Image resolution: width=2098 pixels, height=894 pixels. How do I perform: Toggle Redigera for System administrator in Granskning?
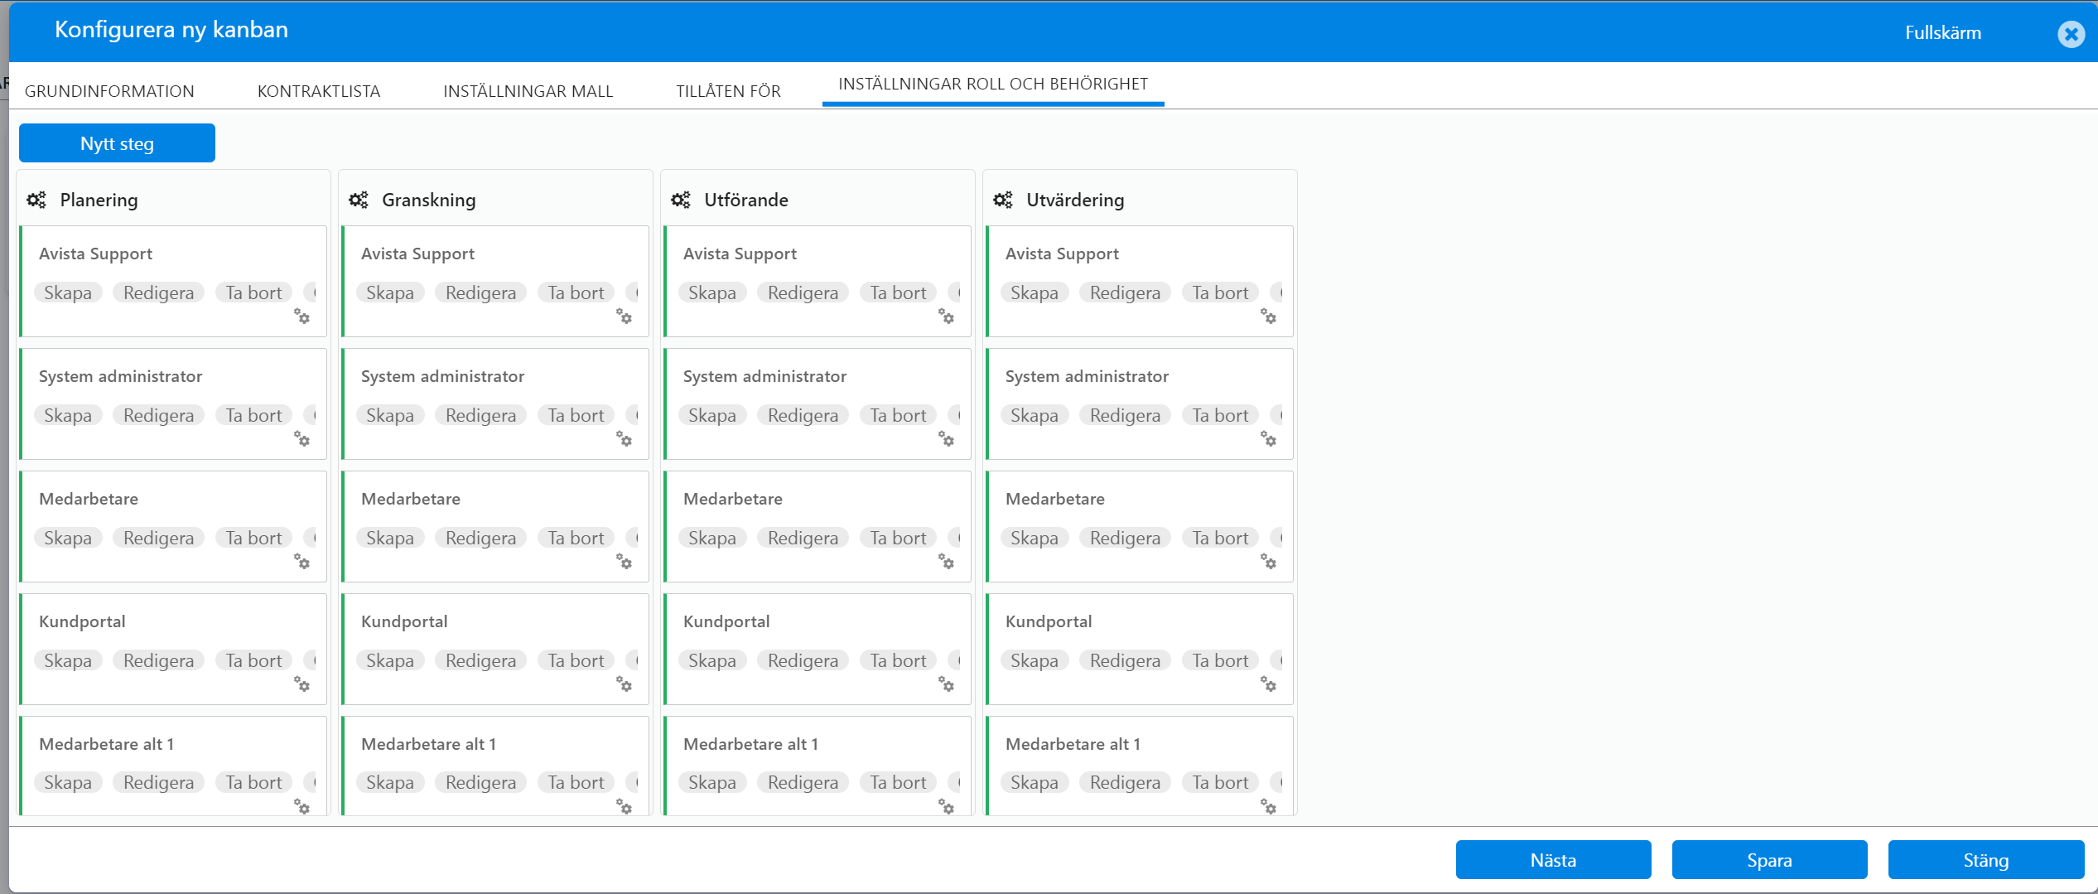[480, 415]
